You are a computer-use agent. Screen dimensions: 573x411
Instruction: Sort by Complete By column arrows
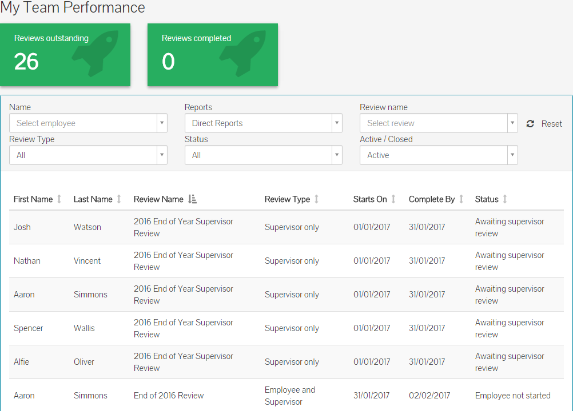pos(461,199)
